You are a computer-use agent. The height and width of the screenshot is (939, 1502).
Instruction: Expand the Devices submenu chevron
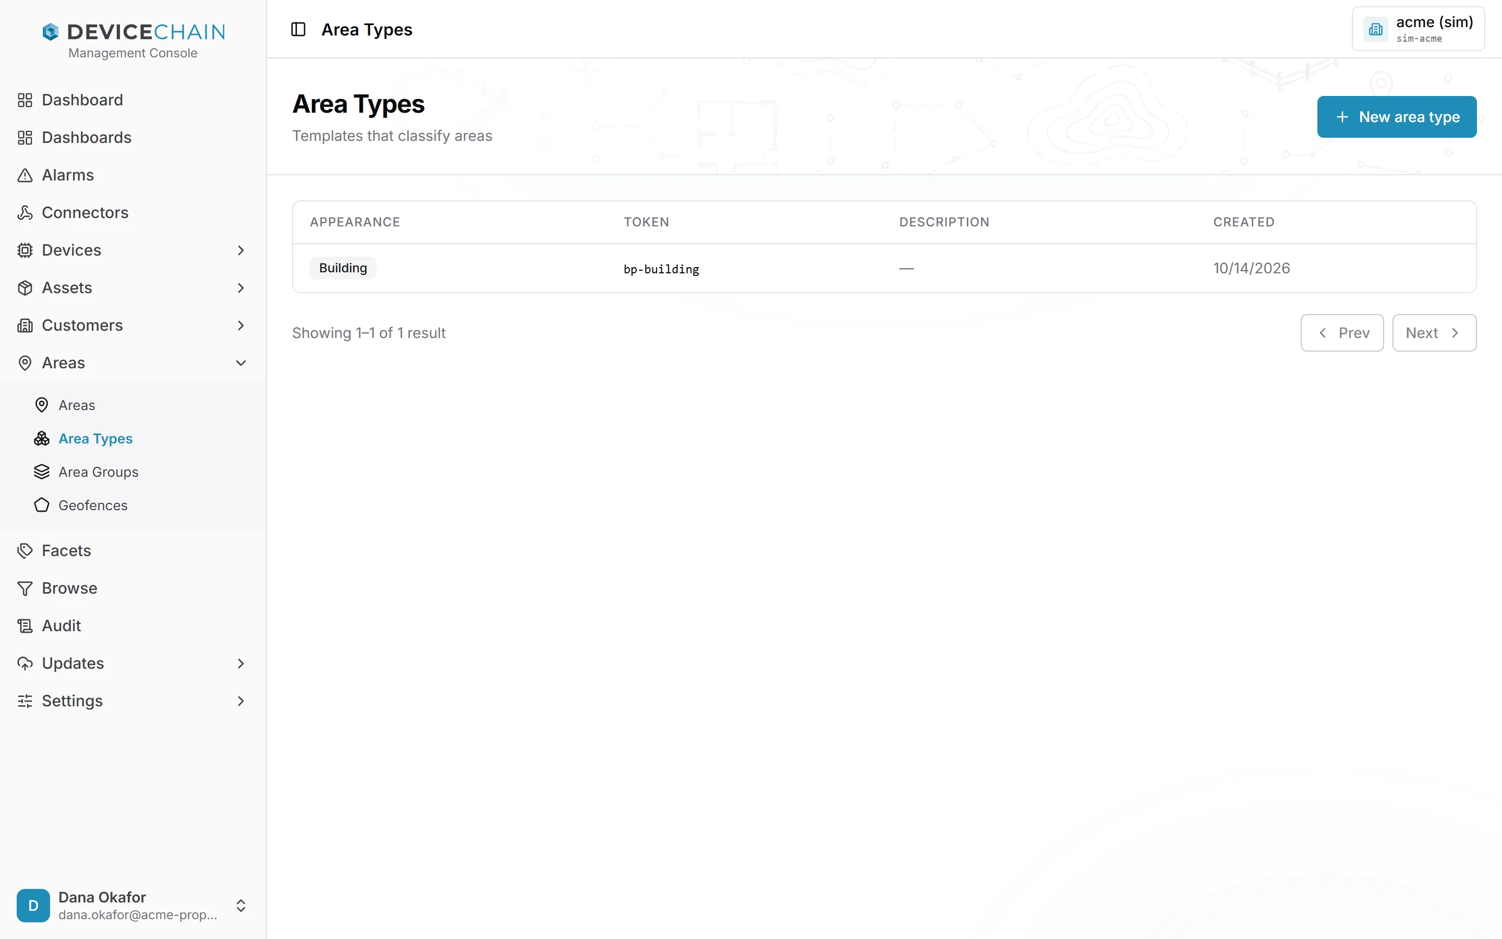(241, 250)
